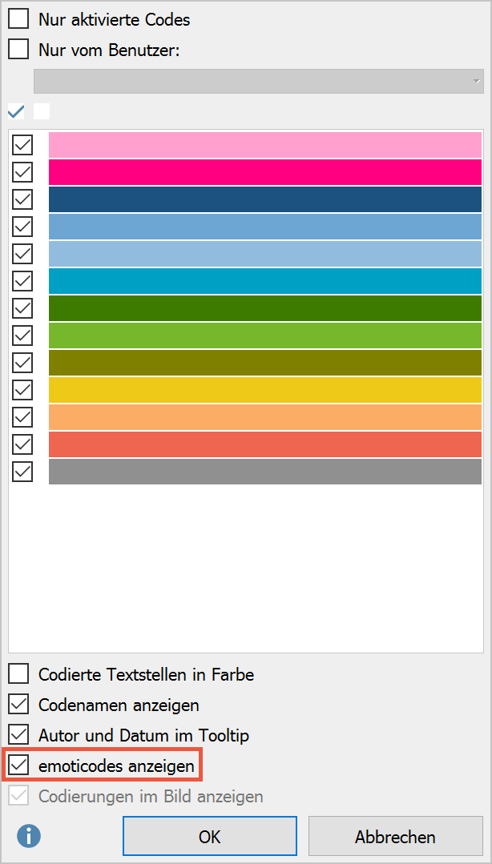492x864 pixels.
Task: Tick the Nur vom Benutzer checkbox
Action: tap(18, 50)
